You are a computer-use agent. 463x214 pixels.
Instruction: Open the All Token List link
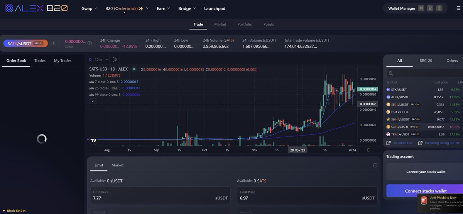click(399, 143)
